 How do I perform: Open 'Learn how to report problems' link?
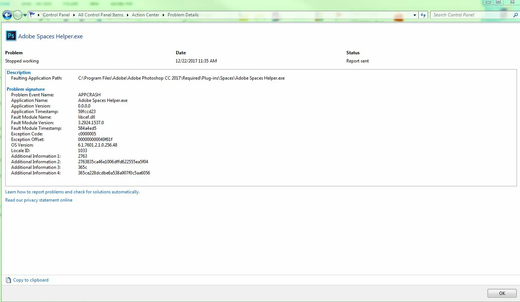point(72,192)
